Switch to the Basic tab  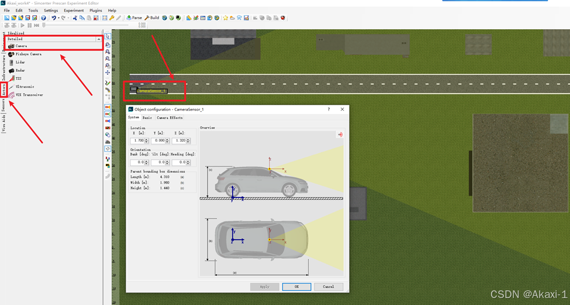[147, 118]
